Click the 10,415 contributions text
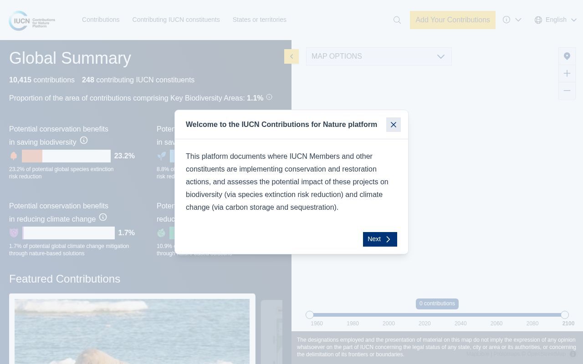 point(42,80)
